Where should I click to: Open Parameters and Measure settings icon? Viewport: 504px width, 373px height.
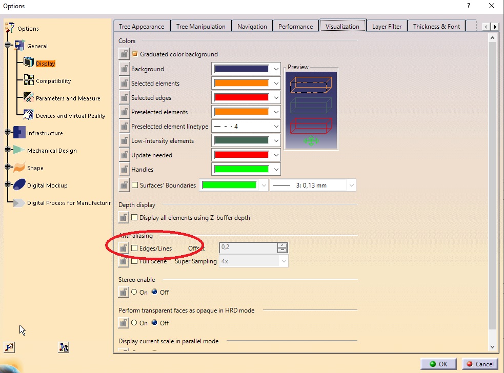[x=29, y=98]
